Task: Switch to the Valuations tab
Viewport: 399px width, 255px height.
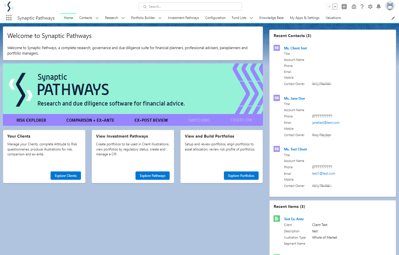Action: (x=333, y=18)
